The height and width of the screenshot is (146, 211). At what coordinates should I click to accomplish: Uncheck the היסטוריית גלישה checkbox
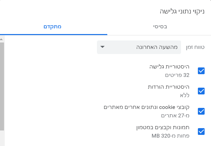201,71
